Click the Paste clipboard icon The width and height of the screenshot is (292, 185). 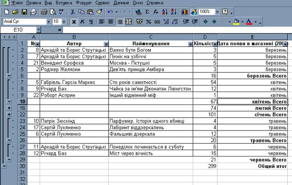[90, 12]
